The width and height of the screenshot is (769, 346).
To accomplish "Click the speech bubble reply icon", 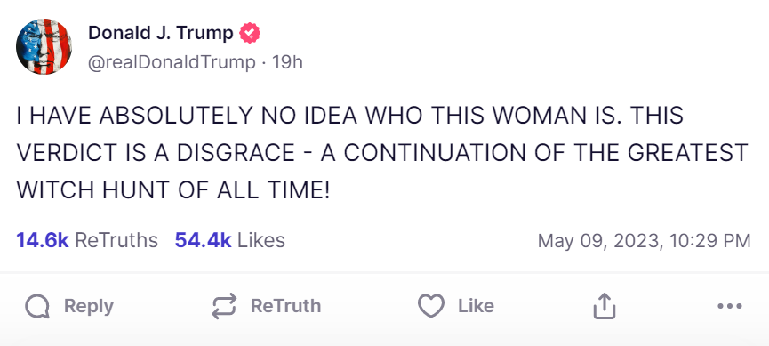I will (37, 307).
